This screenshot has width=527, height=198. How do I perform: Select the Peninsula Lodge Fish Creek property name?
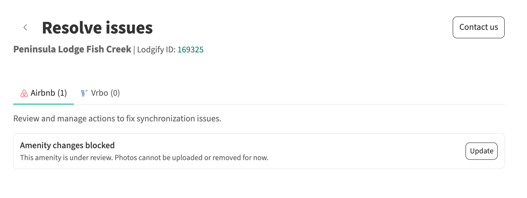pyautogui.click(x=72, y=49)
